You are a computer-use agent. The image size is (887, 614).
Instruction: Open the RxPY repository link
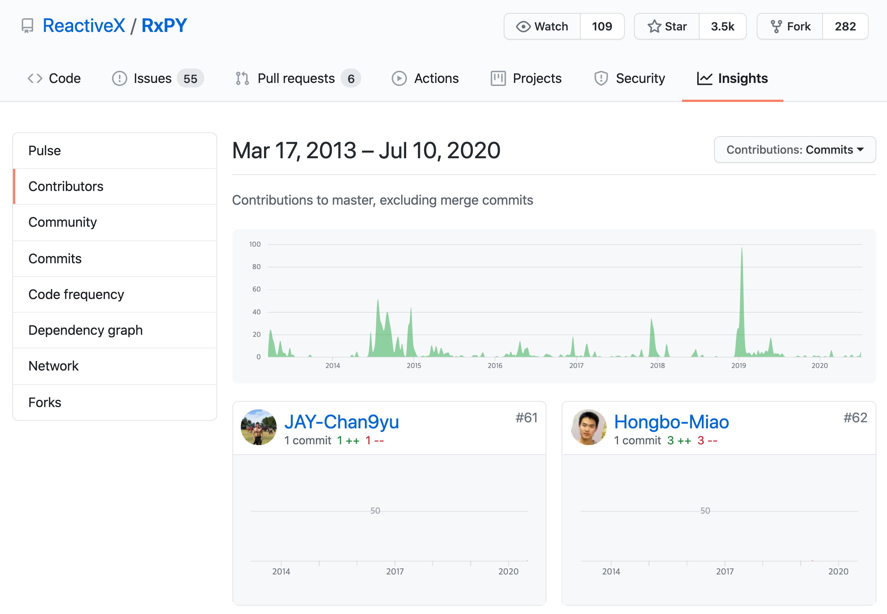164,26
